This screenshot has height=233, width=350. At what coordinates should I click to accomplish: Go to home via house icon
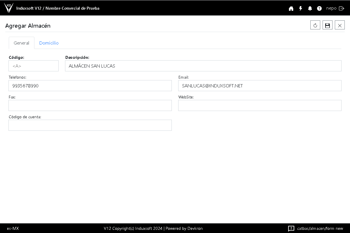pyautogui.click(x=291, y=8)
